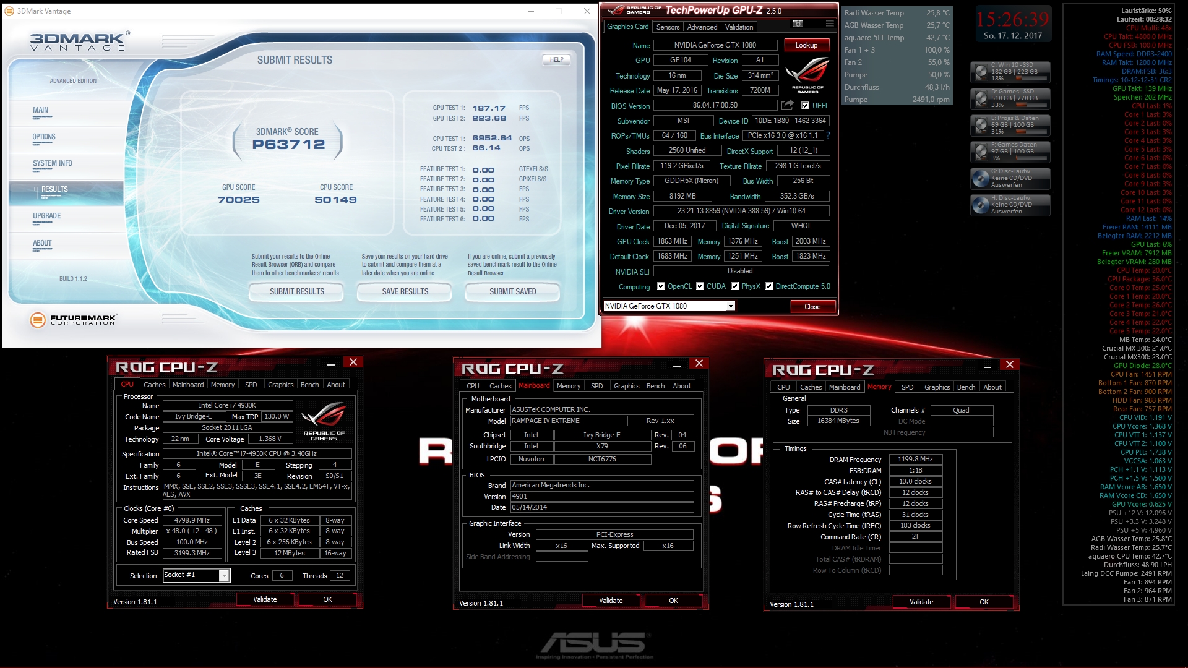1188x668 pixels.
Task: Toggle the UEFI checkbox in GPU-Z
Action: point(806,106)
